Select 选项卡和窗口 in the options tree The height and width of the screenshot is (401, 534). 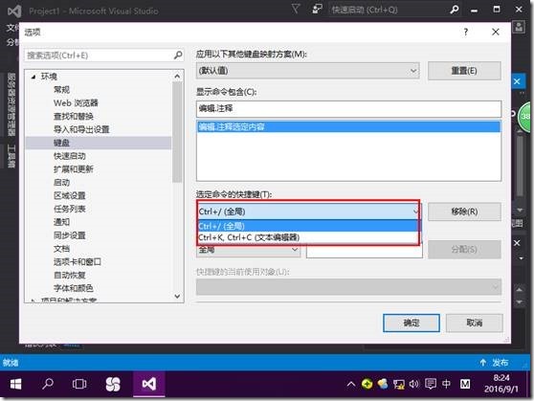[78, 262]
